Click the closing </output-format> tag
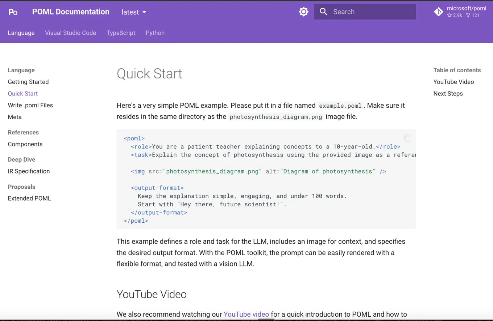The height and width of the screenshot is (321, 493). click(x=159, y=212)
